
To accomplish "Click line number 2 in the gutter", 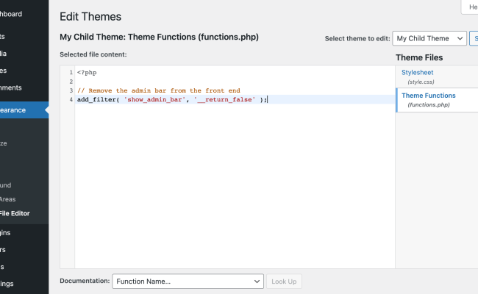I will [71, 82].
